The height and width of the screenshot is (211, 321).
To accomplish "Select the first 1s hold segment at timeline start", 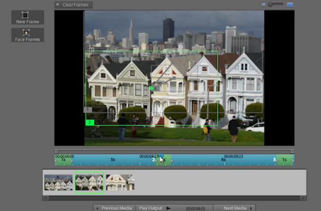I will tap(63, 160).
